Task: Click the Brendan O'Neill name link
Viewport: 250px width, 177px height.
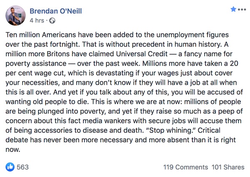Action: coord(56,11)
